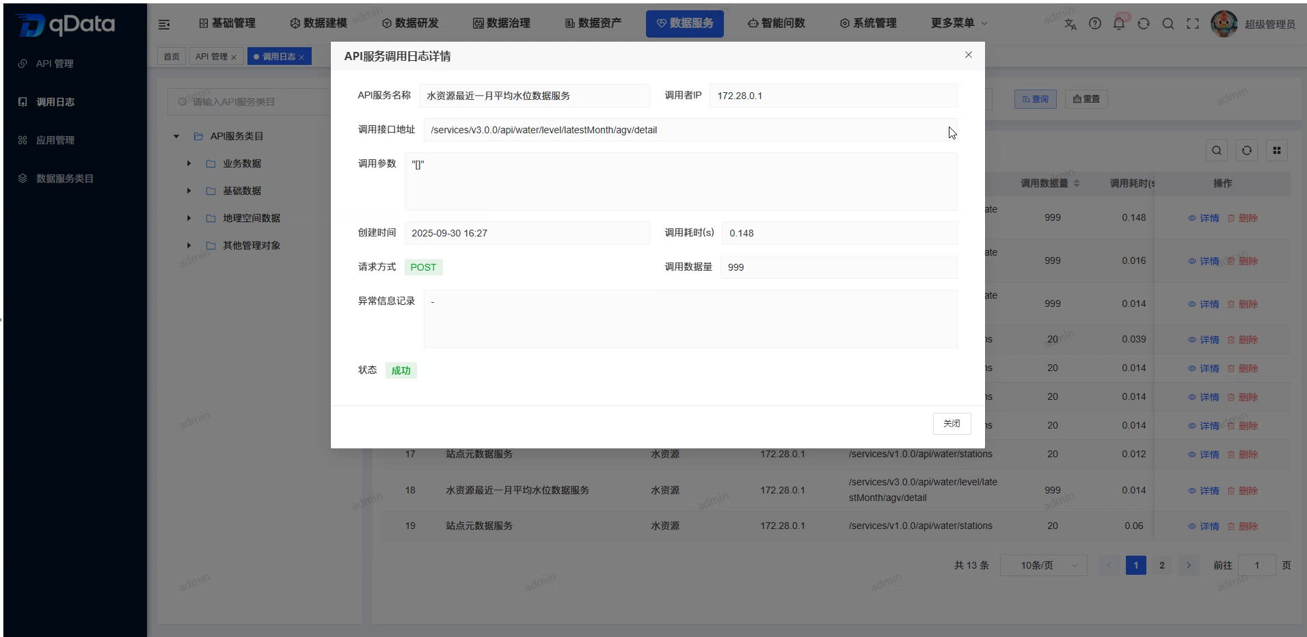Click 详情 for row 17 站点元数据服务

(x=1204, y=455)
